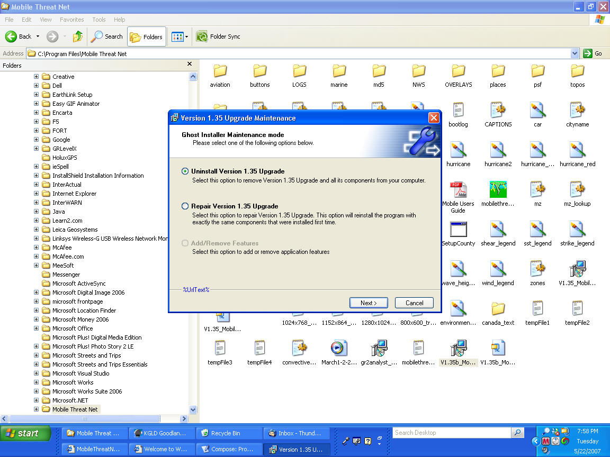Switch to Inbox - Thunderbird taskbar button
Viewport: 610px width, 457px height.
pos(297,433)
